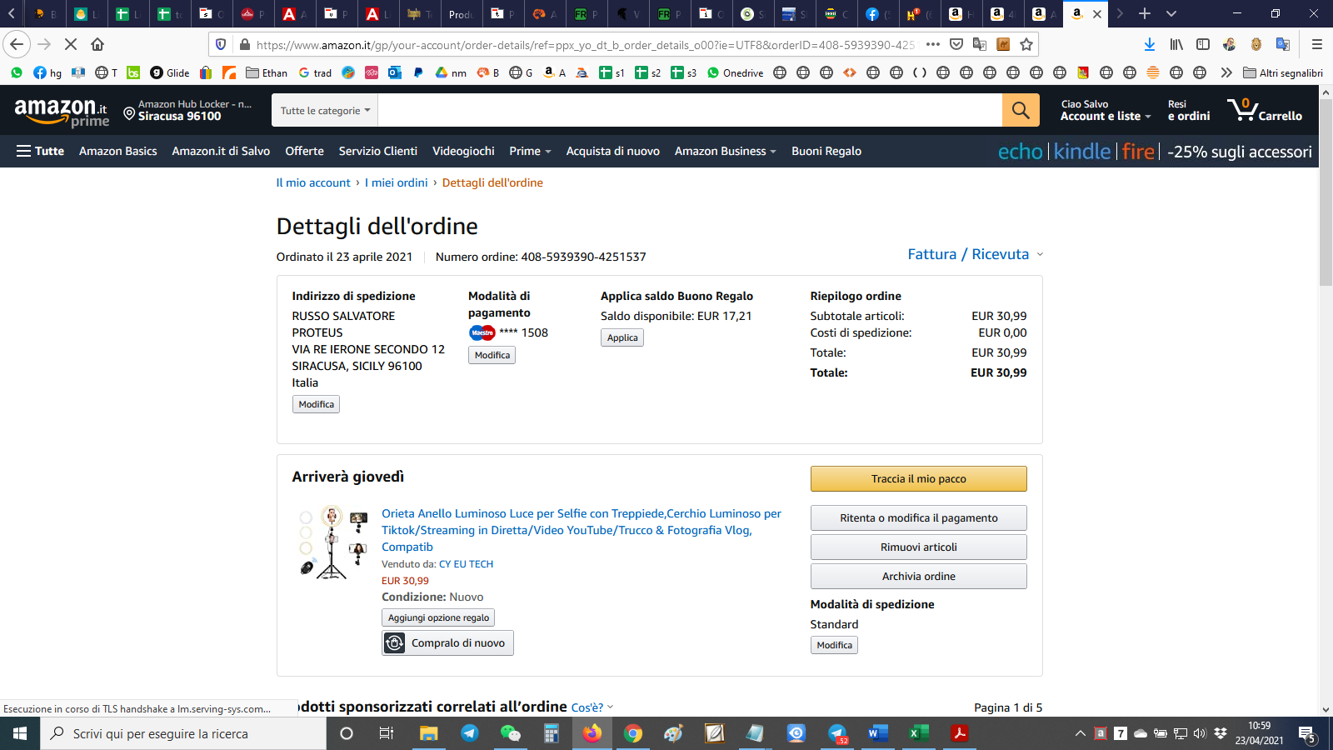The image size is (1333, 750).
Task: Click the Firefox home icon
Action: [x=97, y=44]
